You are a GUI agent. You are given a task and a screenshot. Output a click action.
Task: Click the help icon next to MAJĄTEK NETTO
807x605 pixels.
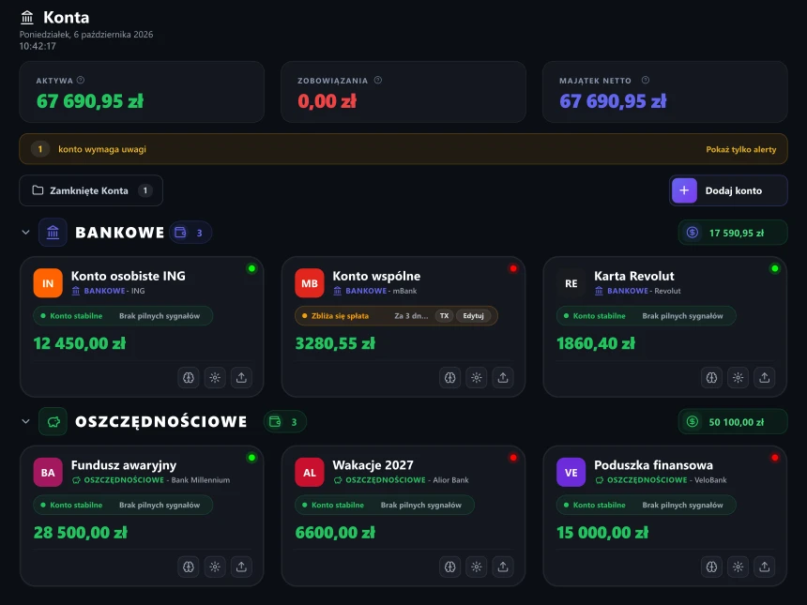coord(646,81)
